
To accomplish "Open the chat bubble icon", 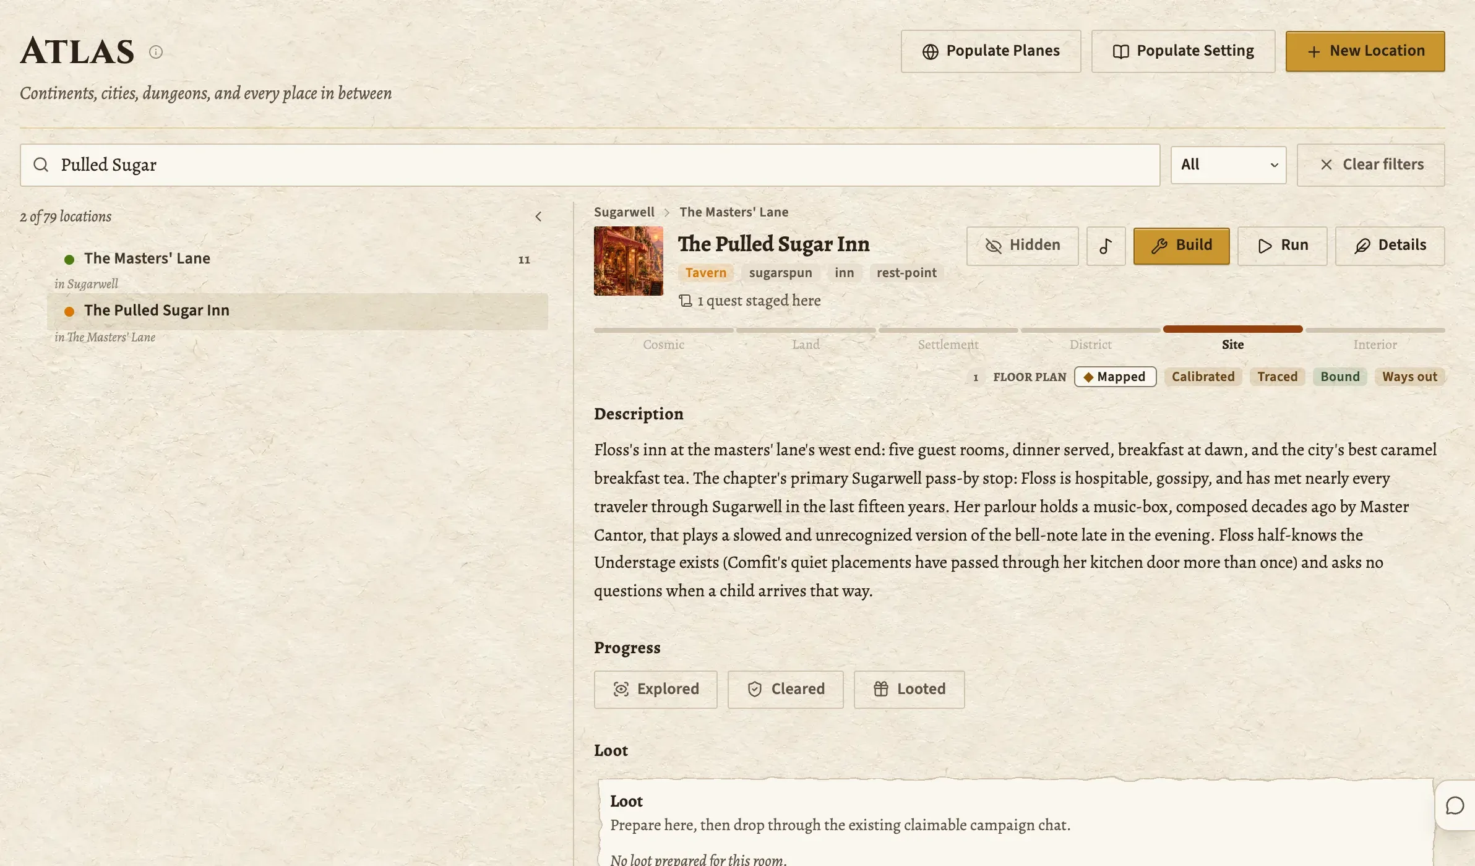I will [x=1455, y=805].
